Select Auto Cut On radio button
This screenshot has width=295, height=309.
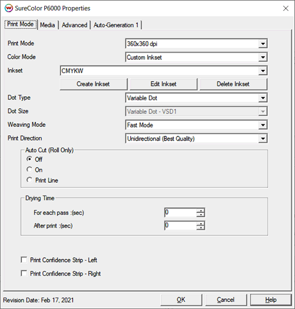(x=29, y=170)
